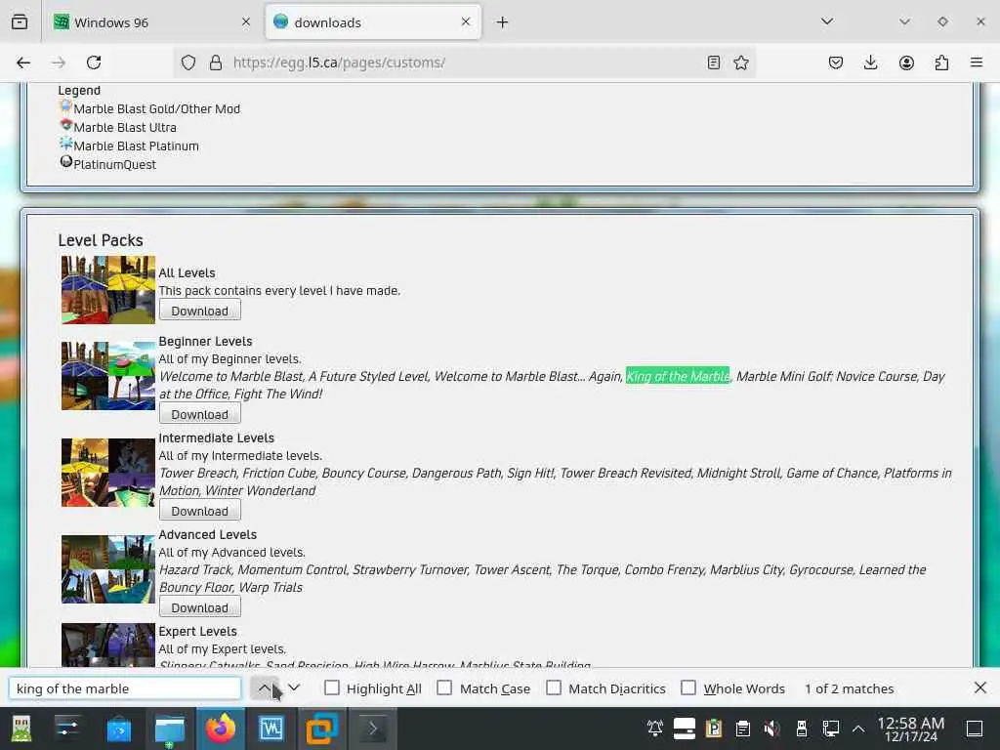Find the next match arrow

(x=294, y=688)
